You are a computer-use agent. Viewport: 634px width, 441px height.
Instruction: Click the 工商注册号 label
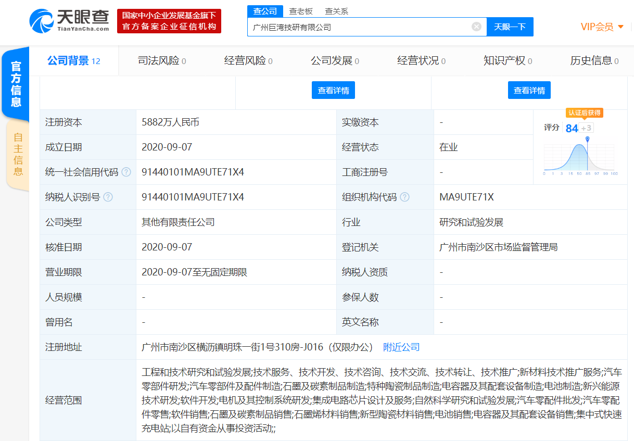tap(365, 172)
